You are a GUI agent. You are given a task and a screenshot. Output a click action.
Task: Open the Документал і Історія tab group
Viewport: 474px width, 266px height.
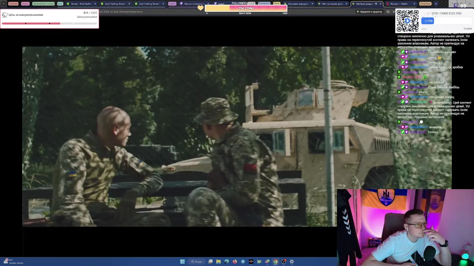pos(43,4)
